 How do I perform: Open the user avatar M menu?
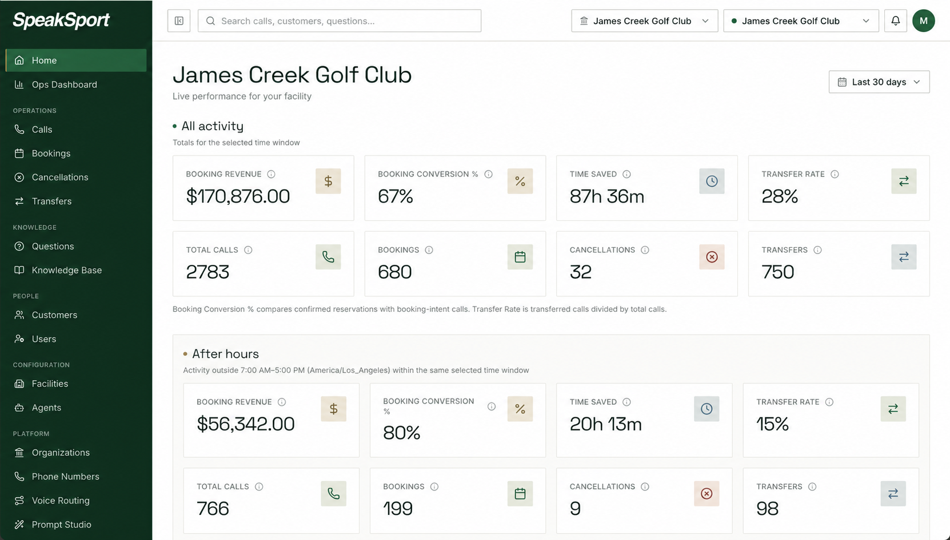(x=924, y=21)
